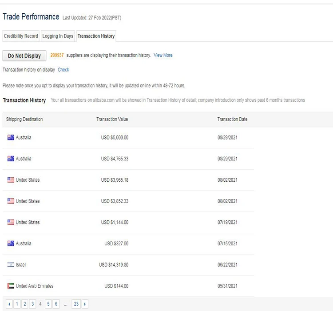Image resolution: width=333 pixels, height=311 pixels.
Task: Go to the next page with the right arrow
Action: coord(85,304)
